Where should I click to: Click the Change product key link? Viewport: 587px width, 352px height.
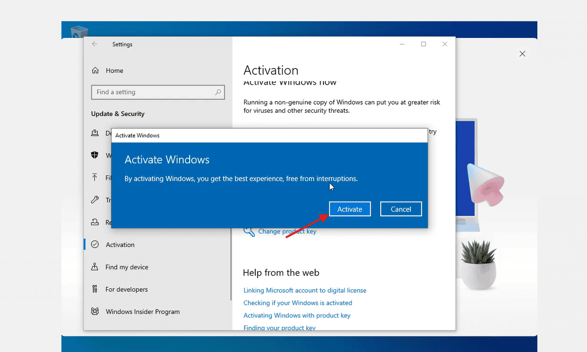coord(287,231)
